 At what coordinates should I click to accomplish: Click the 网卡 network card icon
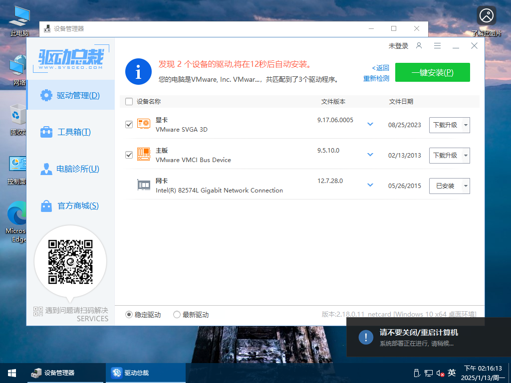pos(143,185)
